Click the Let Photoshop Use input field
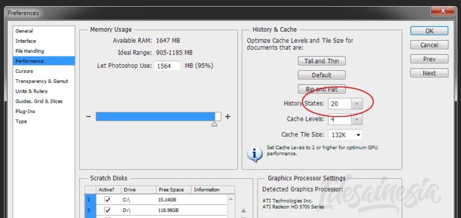Screen dimensions: 461x218 point(167,66)
